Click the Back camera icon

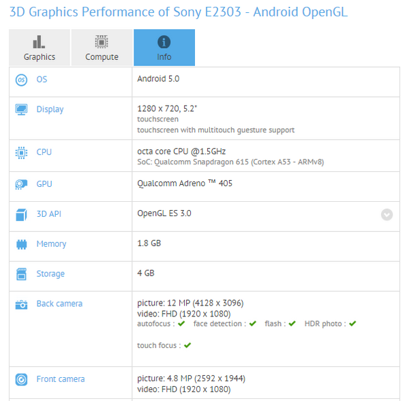click(21, 304)
